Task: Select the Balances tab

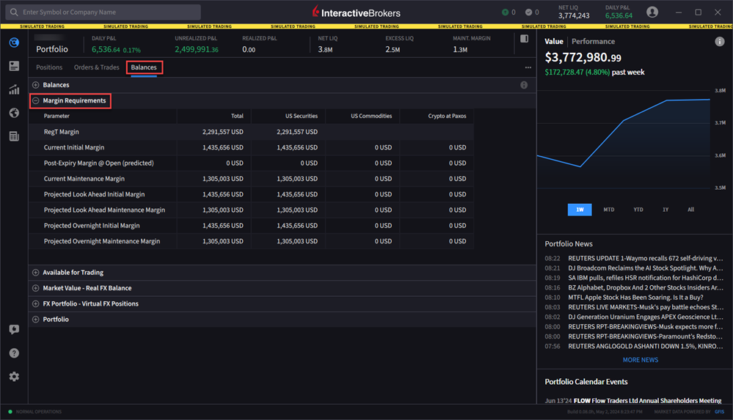Action: pyautogui.click(x=144, y=67)
